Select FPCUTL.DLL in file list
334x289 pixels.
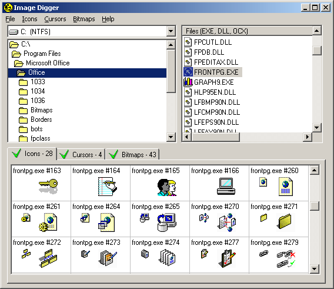(x=208, y=42)
